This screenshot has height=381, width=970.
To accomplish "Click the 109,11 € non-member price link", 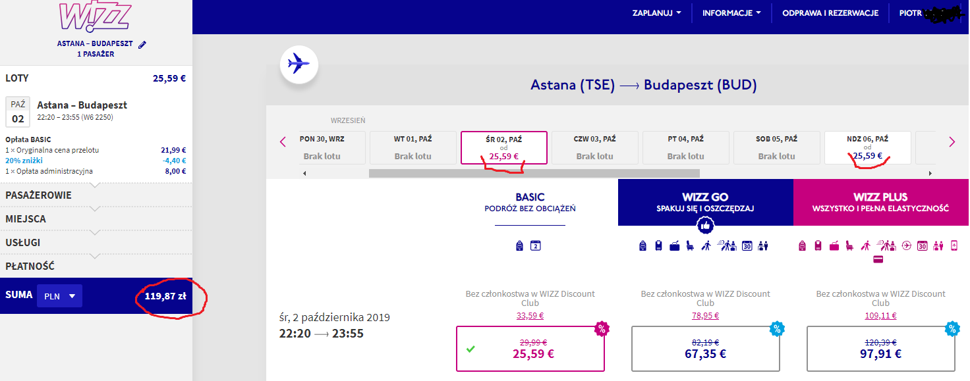I will tap(881, 315).
